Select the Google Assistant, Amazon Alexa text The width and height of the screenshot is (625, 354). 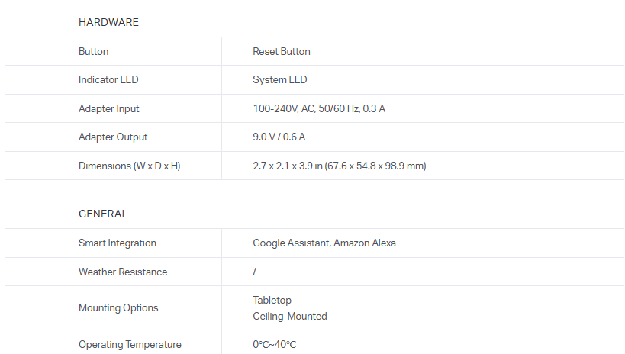[324, 243]
